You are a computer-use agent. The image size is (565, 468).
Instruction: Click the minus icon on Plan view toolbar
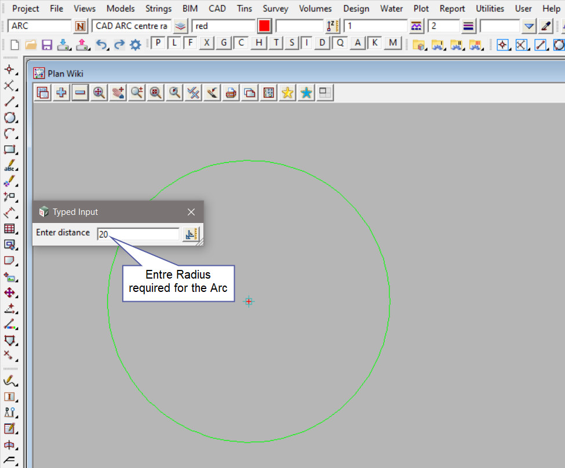click(x=80, y=93)
